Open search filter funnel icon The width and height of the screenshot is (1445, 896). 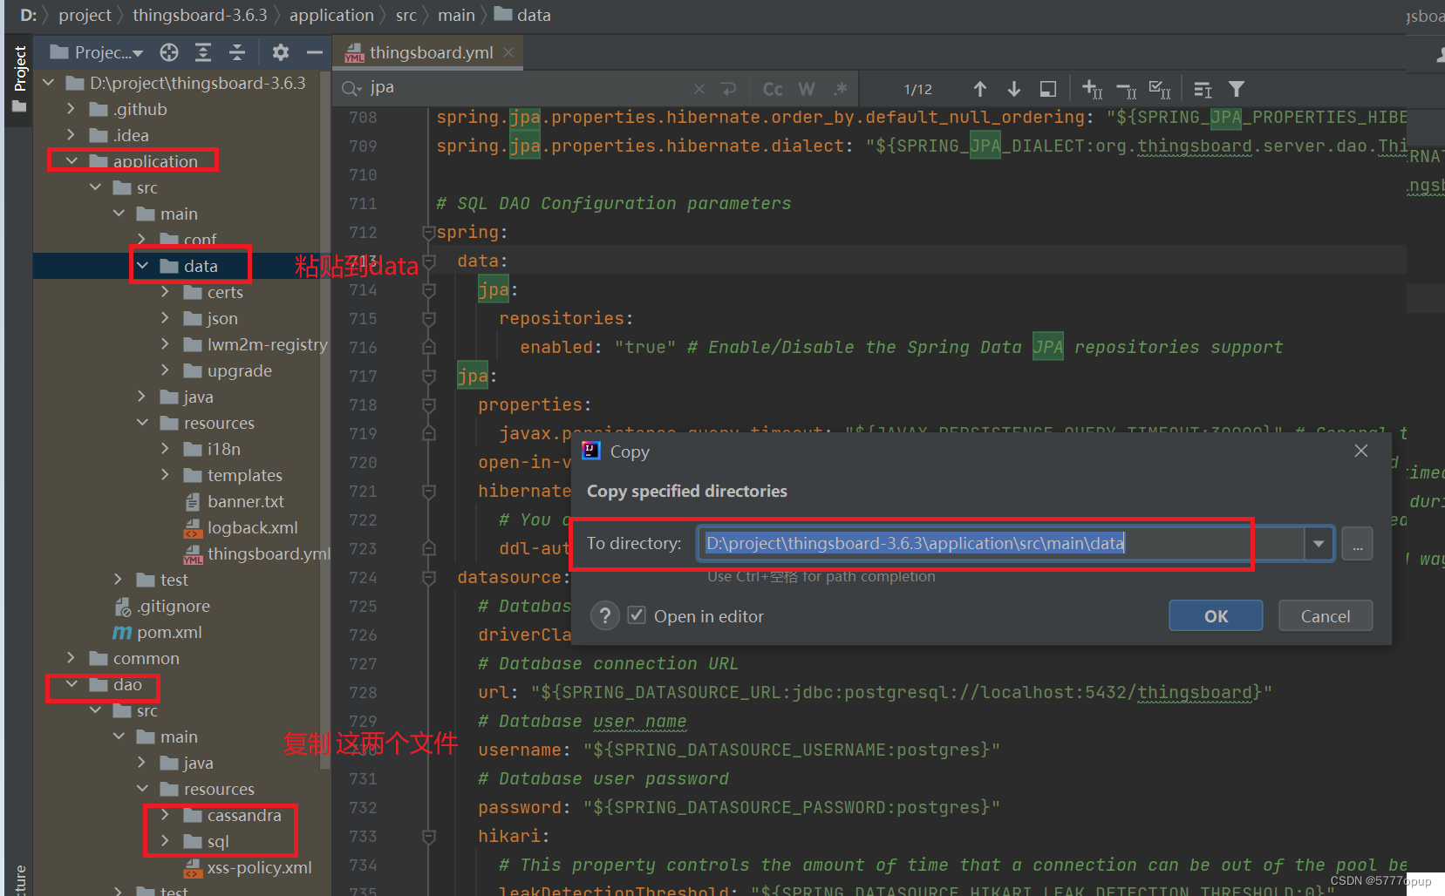point(1237,89)
